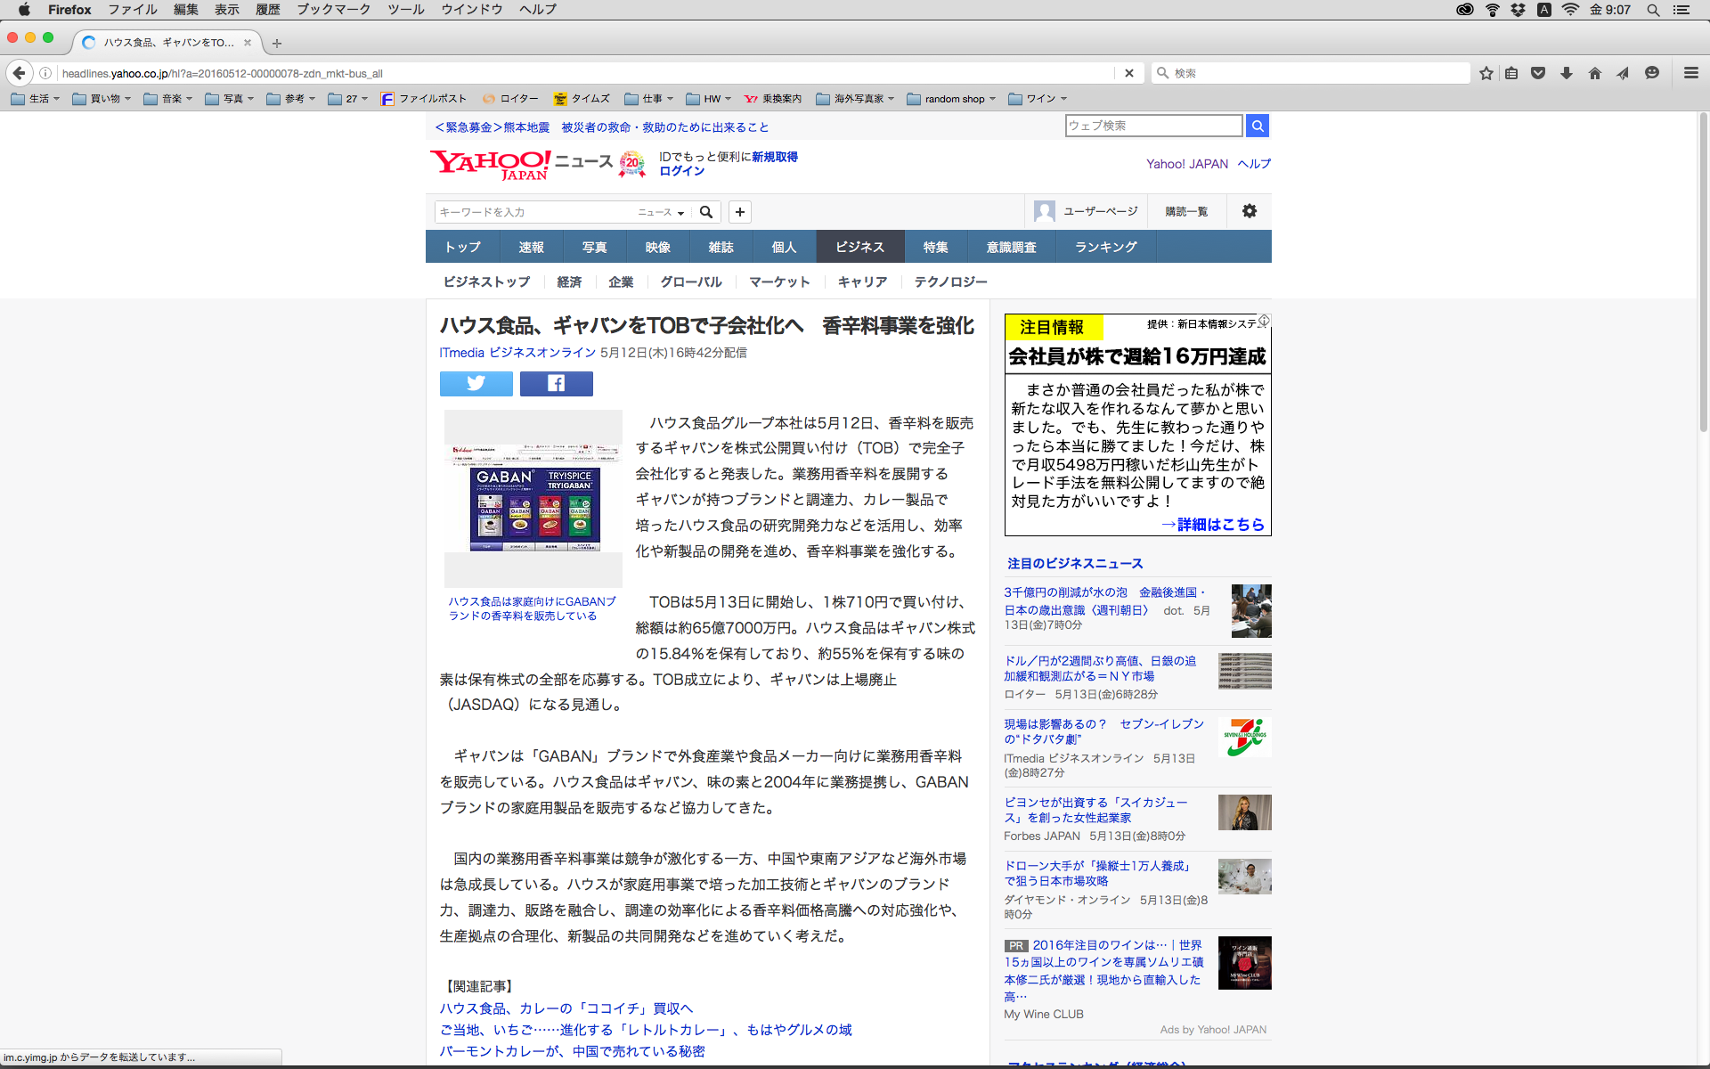This screenshot has width=1710, height=1069.
Task: Stop page loading with X button
Action: [1128, 73]
